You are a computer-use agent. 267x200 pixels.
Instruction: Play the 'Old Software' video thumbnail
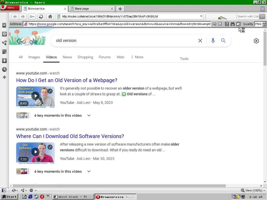pyautogui.click(x=35, y=152)
